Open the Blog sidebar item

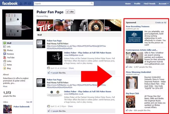click(9, 68)
